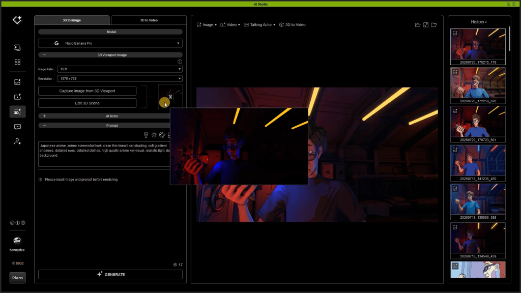Switch to the 3D to Image tab

(72, 20)
